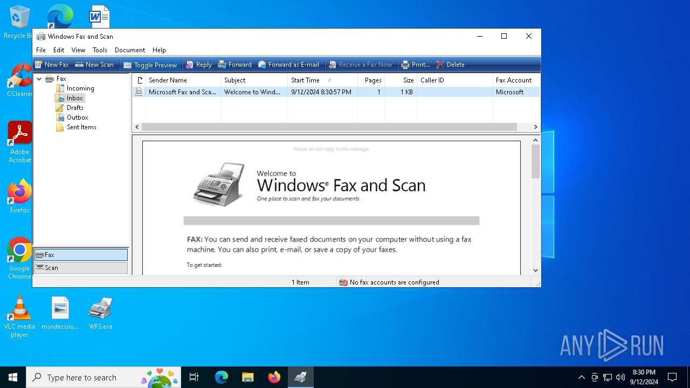The height and width of the screenshot is (388, 690).
Task: Open the Drafts folder
Action: coord(70,108)
